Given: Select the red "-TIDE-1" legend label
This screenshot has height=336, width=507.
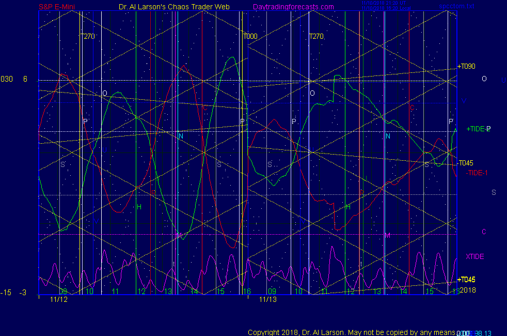Looking at the screenshot, I should click(477, 173).
